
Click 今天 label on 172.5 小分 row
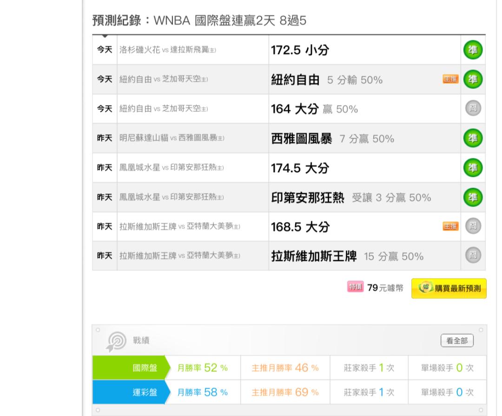tap(105, 50)
